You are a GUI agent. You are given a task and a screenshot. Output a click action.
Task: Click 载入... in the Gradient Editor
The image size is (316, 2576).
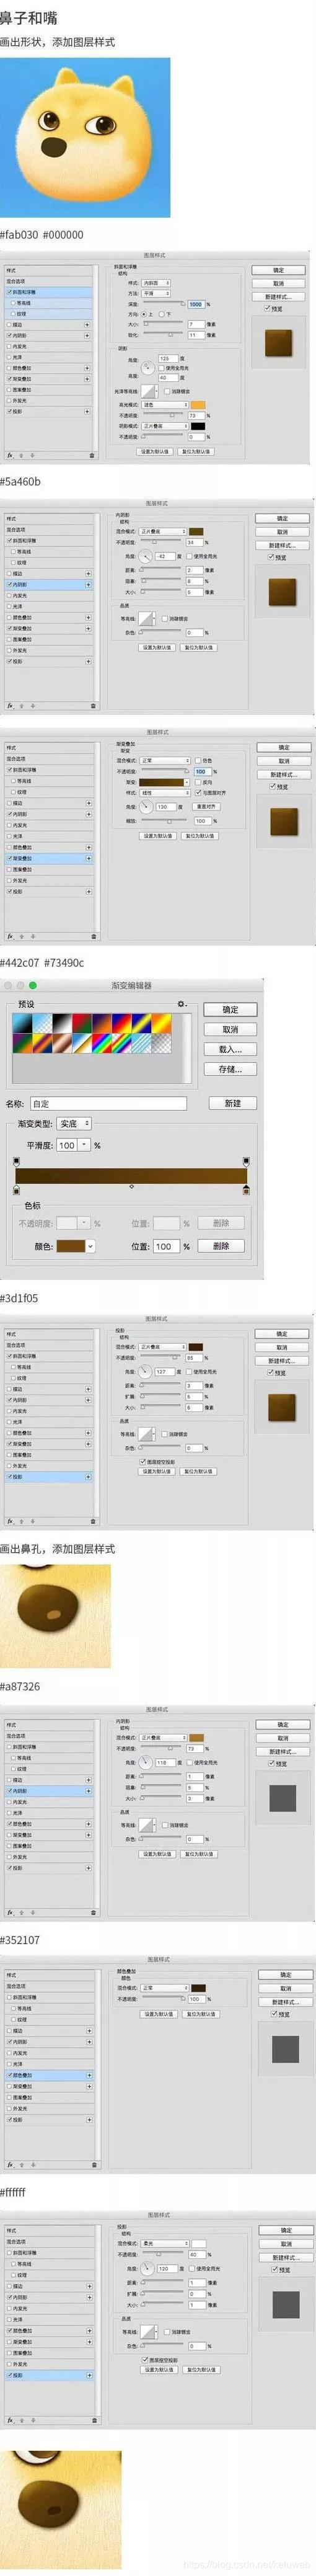[230, 1049]
